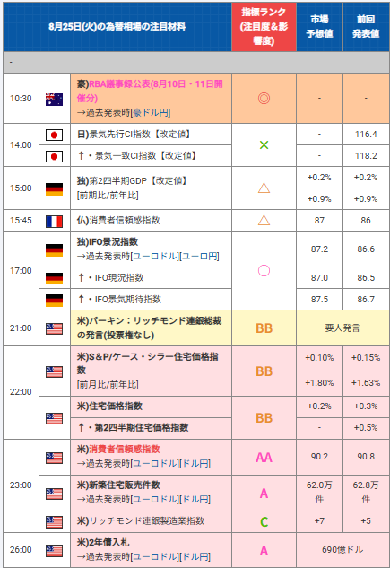Open 豪ドル円 link under RBA minutes

[152, 113]
